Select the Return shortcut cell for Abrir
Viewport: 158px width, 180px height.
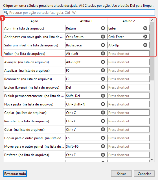coord(86,28)
